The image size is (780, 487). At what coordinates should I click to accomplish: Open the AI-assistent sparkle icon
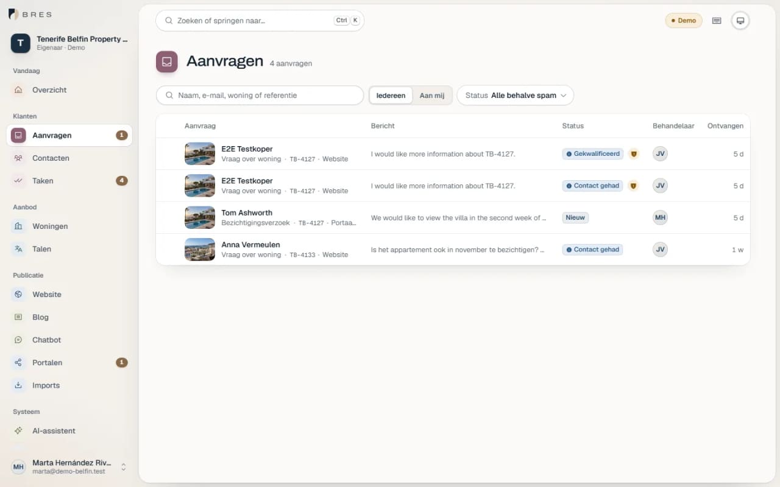click(x=18, y=431)
